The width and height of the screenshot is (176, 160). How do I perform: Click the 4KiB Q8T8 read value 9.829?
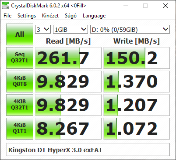(68, 82)
